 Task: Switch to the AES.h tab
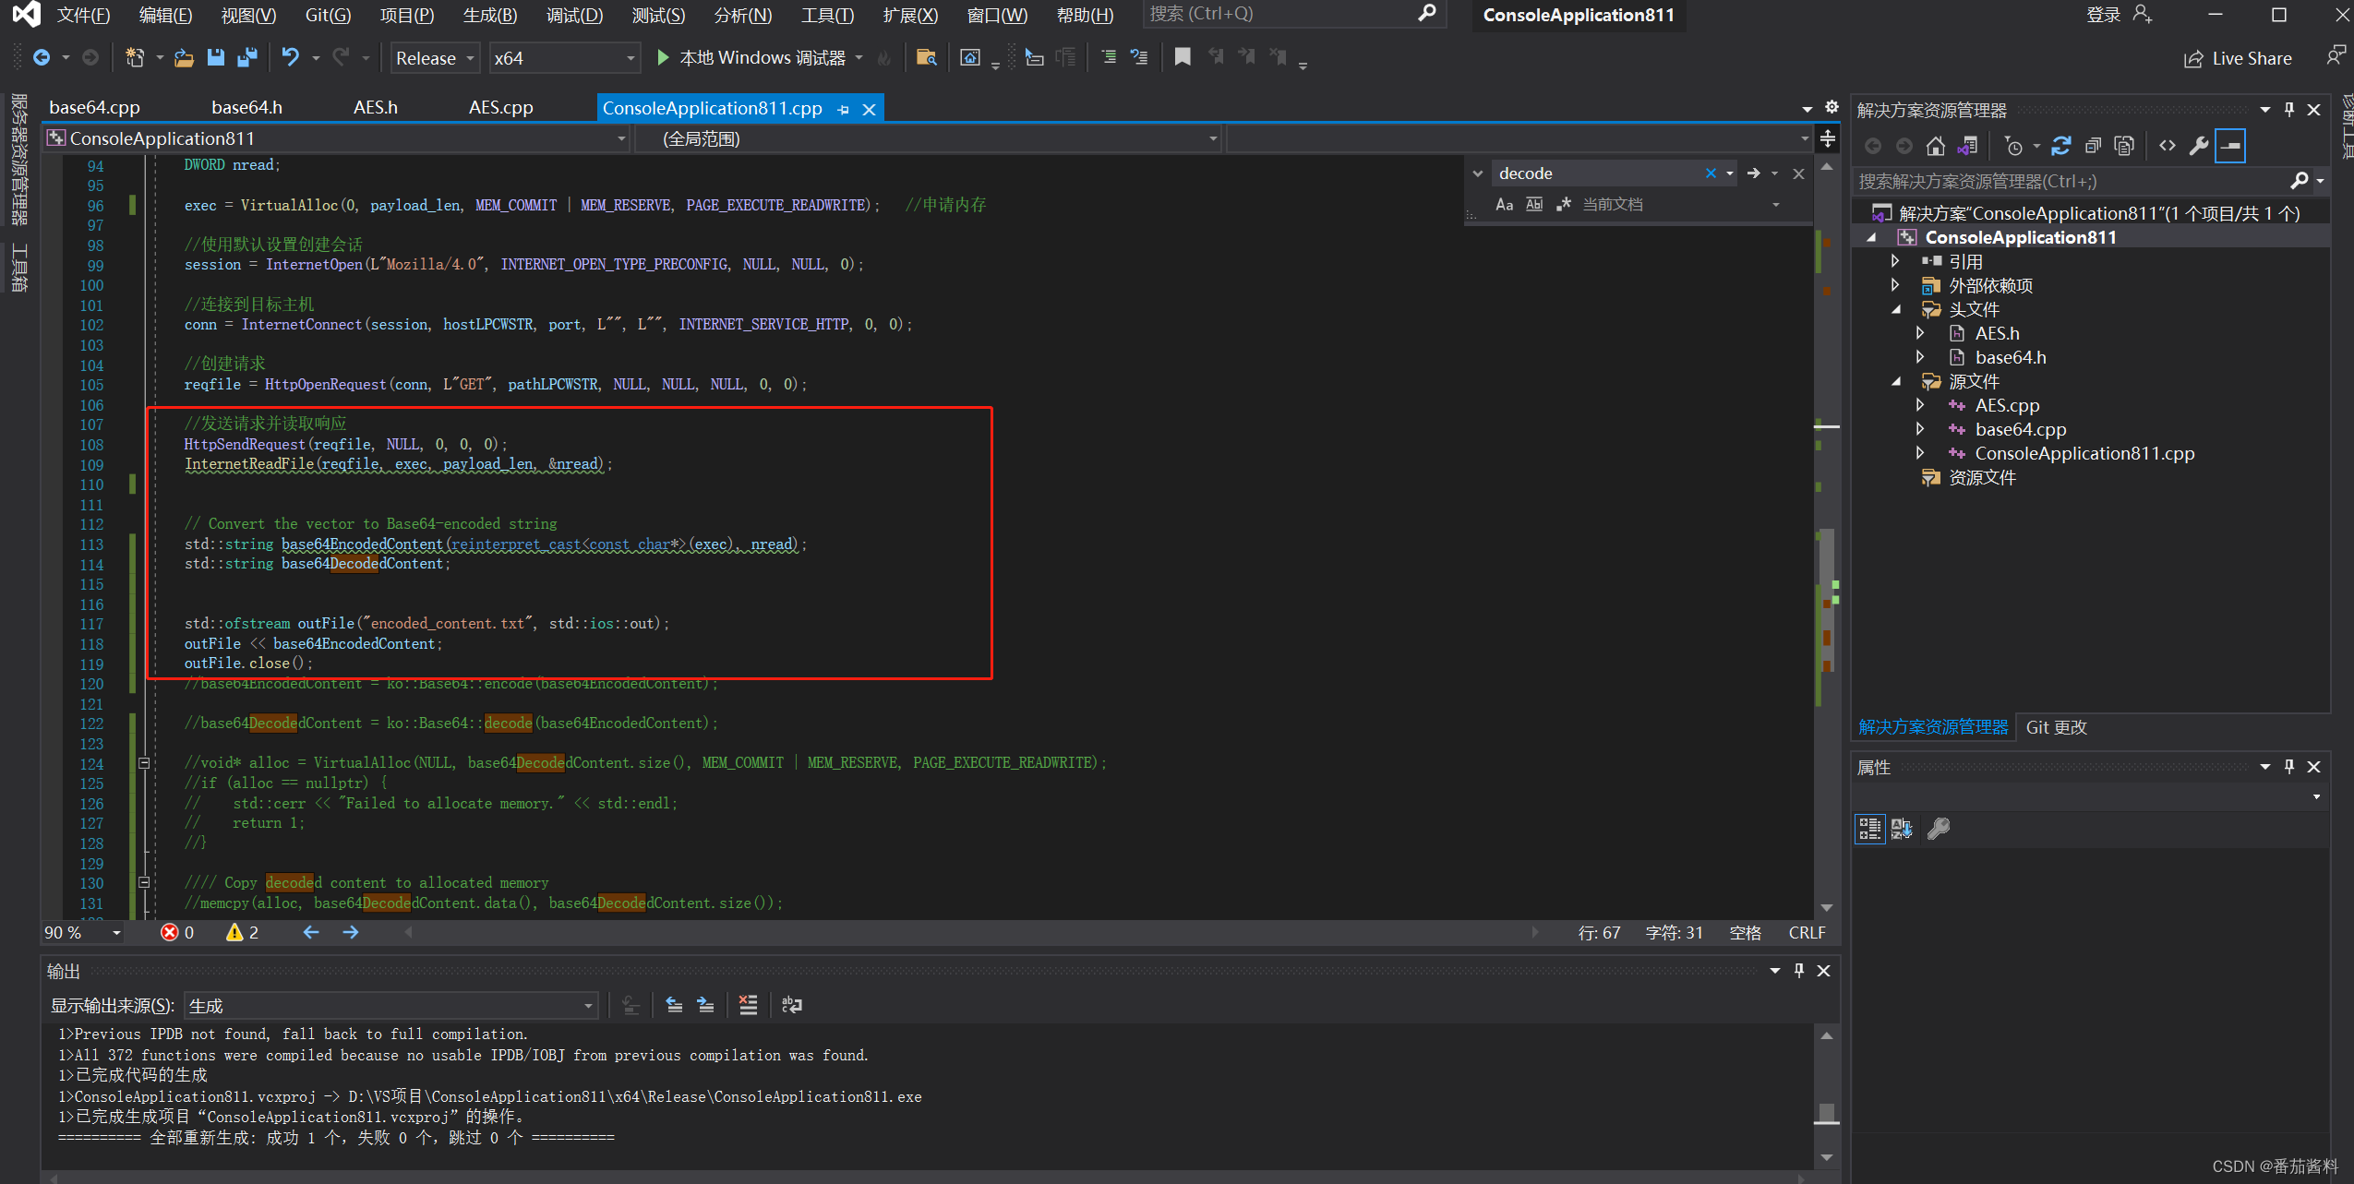click(x=375, y=107)
